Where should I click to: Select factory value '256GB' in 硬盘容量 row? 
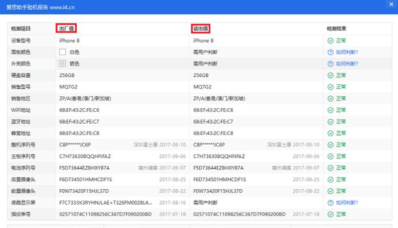pos(67,75)
